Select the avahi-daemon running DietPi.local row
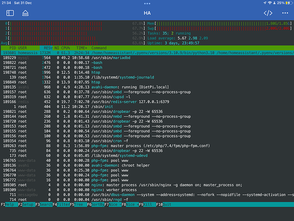The height and width of the screenshot is (221, 294). click(147, 87)
